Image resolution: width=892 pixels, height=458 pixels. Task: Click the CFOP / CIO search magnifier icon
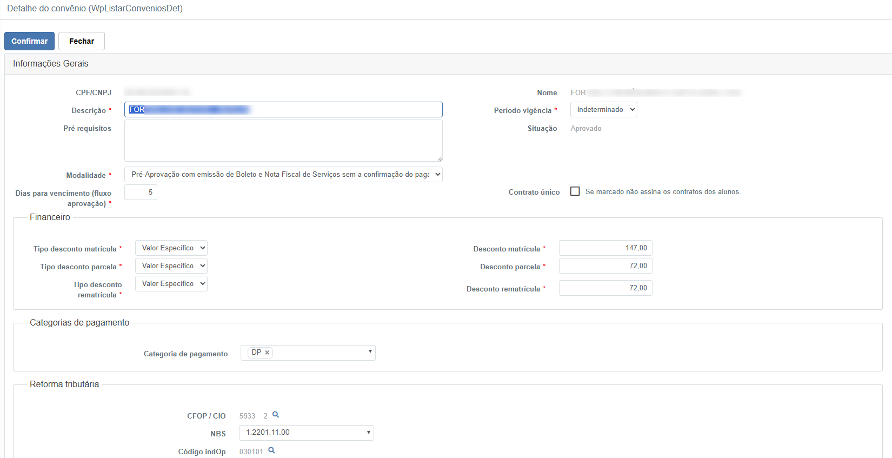pyautogui.click(x=276, y=415)
